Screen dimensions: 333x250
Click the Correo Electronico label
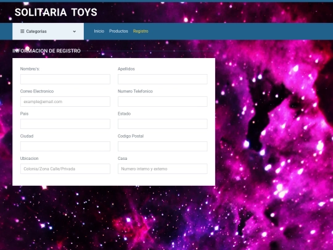(37, 91)
